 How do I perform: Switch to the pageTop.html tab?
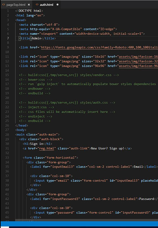point(16,5)
